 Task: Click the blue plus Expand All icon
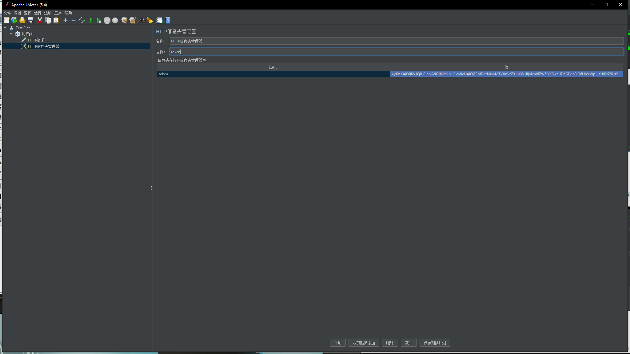coord(66,20)
